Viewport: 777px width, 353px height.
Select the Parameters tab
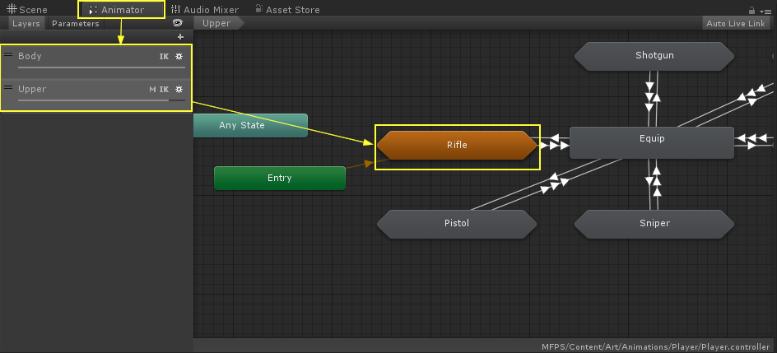point(76,24)
